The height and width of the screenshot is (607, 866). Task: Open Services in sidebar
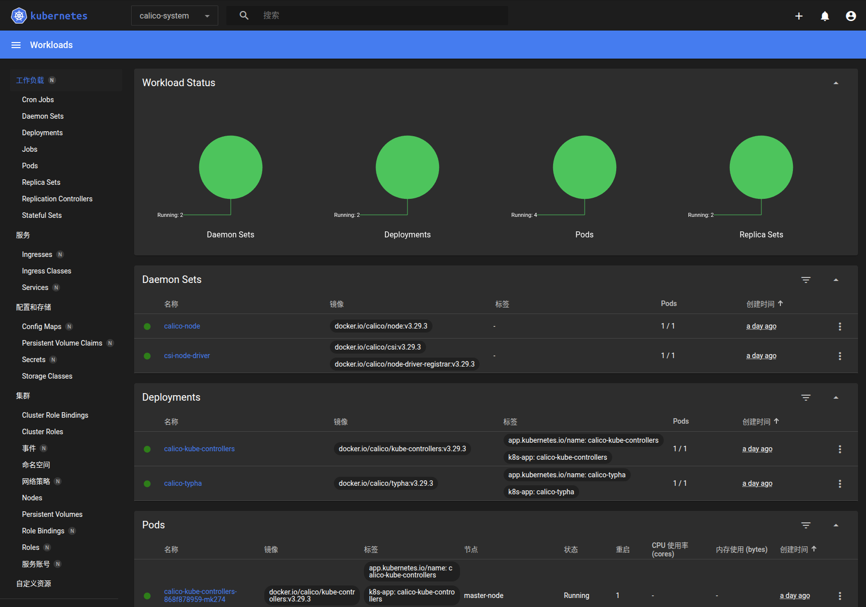[35, 287]
